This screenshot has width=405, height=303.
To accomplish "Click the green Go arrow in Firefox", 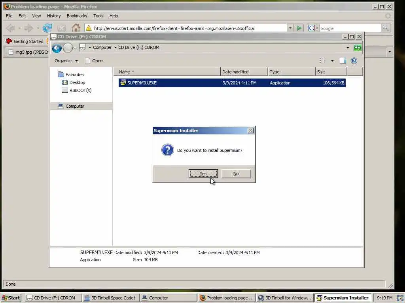I will (x=299, y=28).
